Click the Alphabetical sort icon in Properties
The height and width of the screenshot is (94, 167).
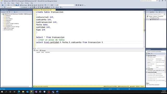pos(149,54)
